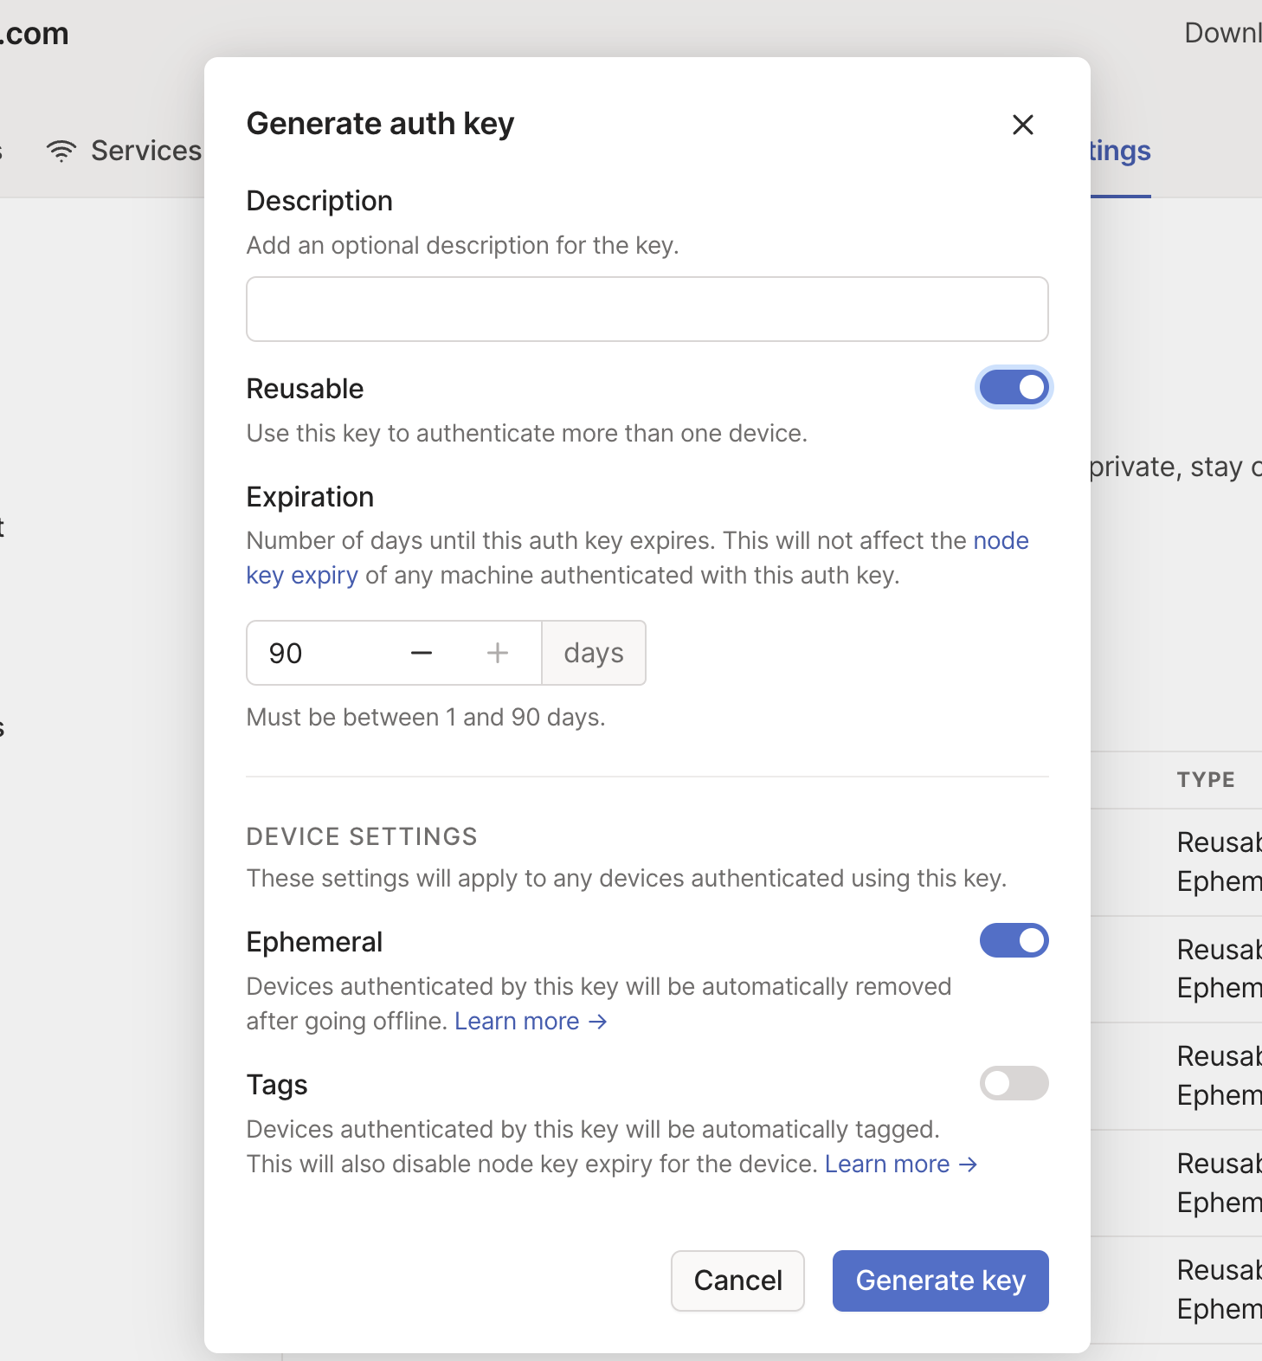This screenshot has height=1361, width=1262.
Task: Disable the Reusable toggle
Action: [1014, 388]
